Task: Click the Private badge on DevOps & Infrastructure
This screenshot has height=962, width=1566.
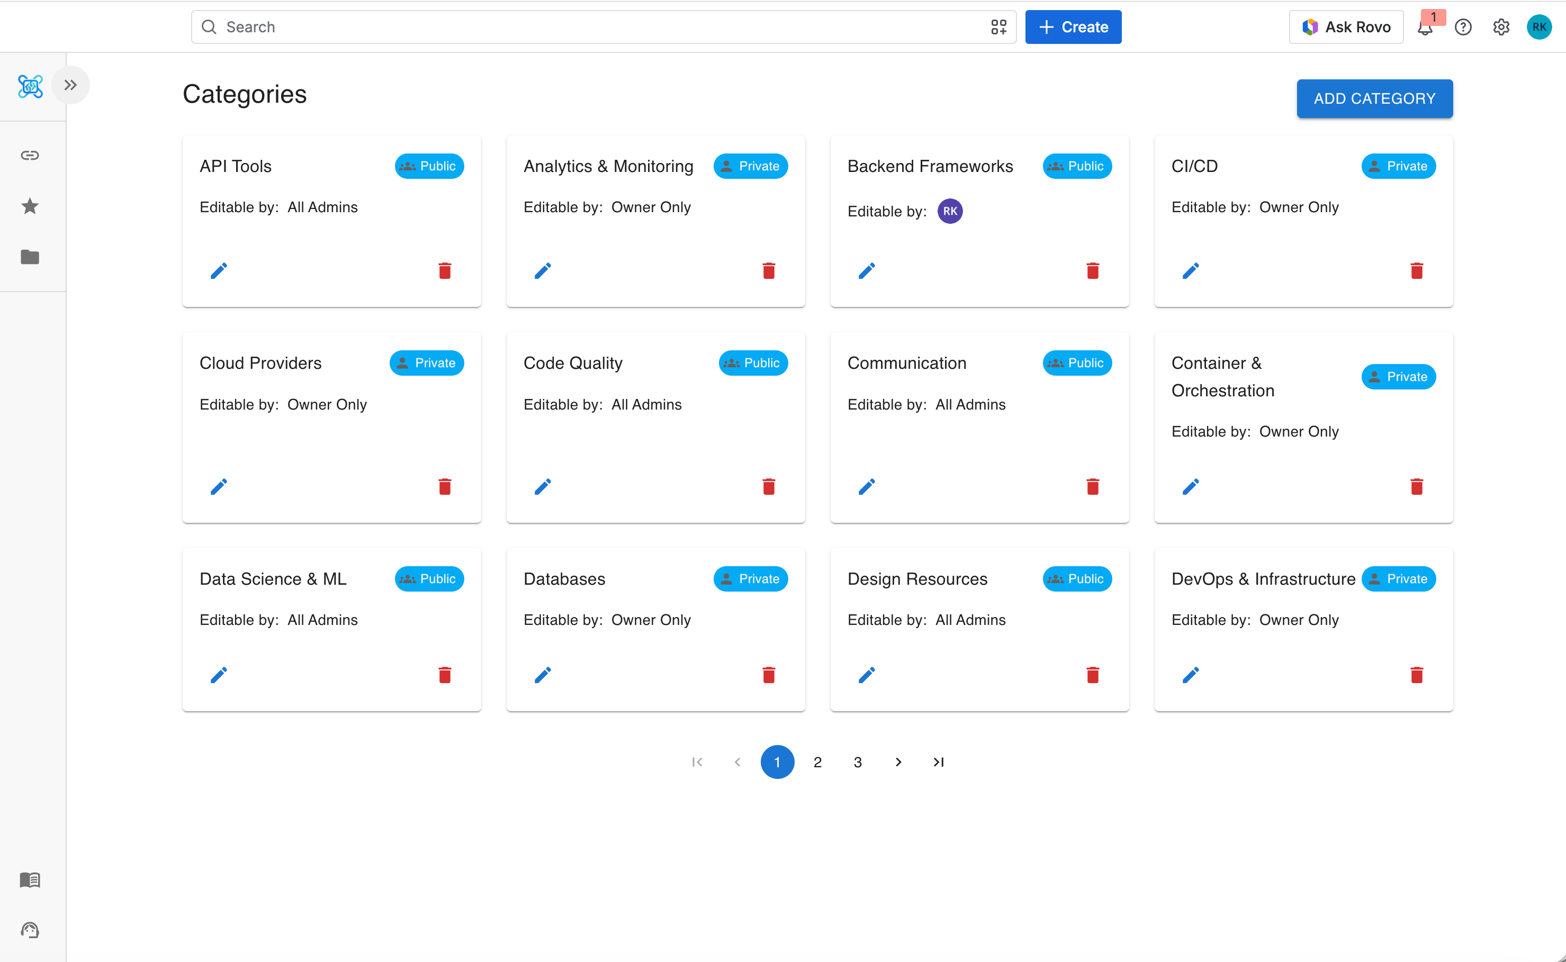Action: point(1399,579)
